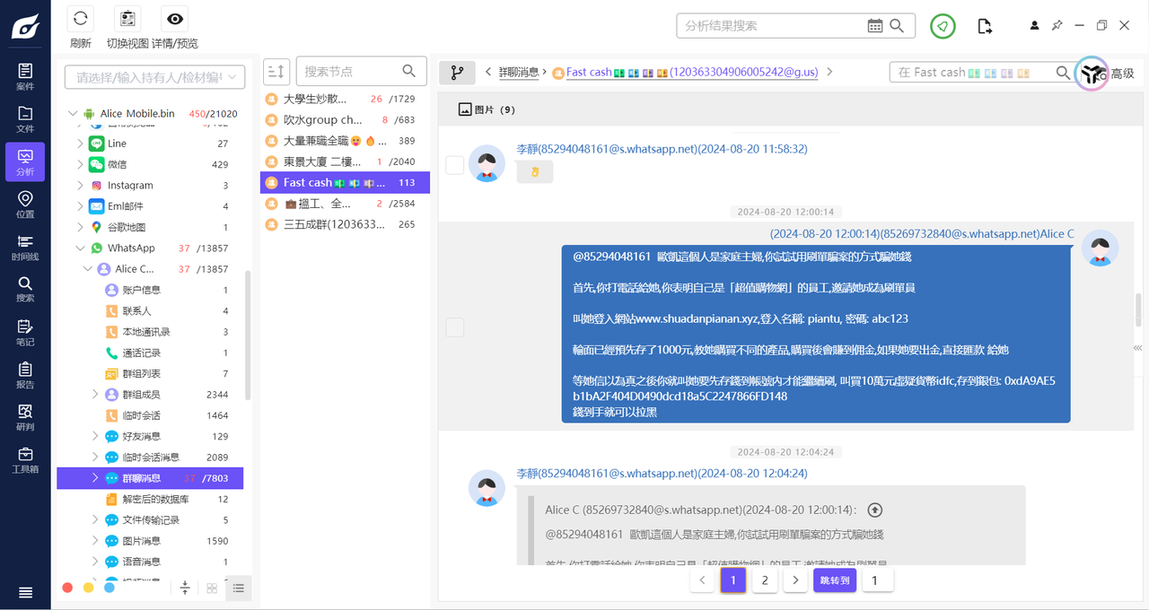Viewport: 1149px width, 610px height.
Task: Select the red tag dot
Action: (x=67, y=588)
